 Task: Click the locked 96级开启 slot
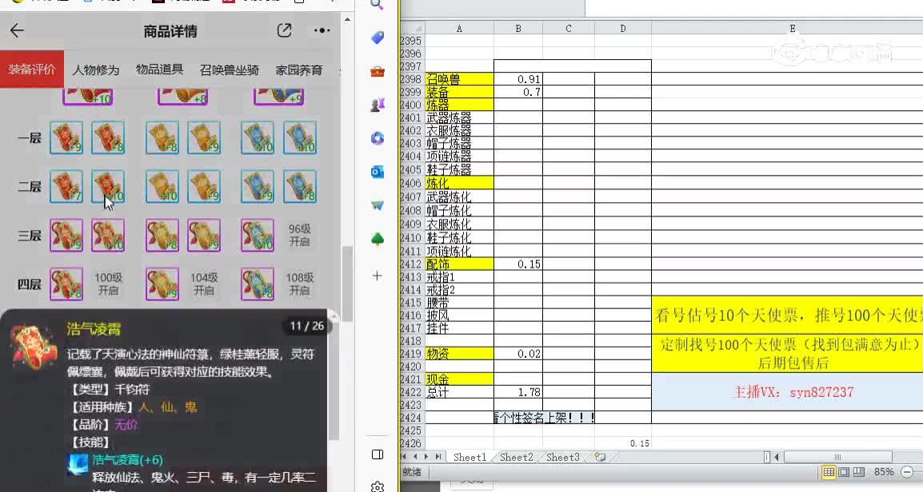tap(300, 235)
